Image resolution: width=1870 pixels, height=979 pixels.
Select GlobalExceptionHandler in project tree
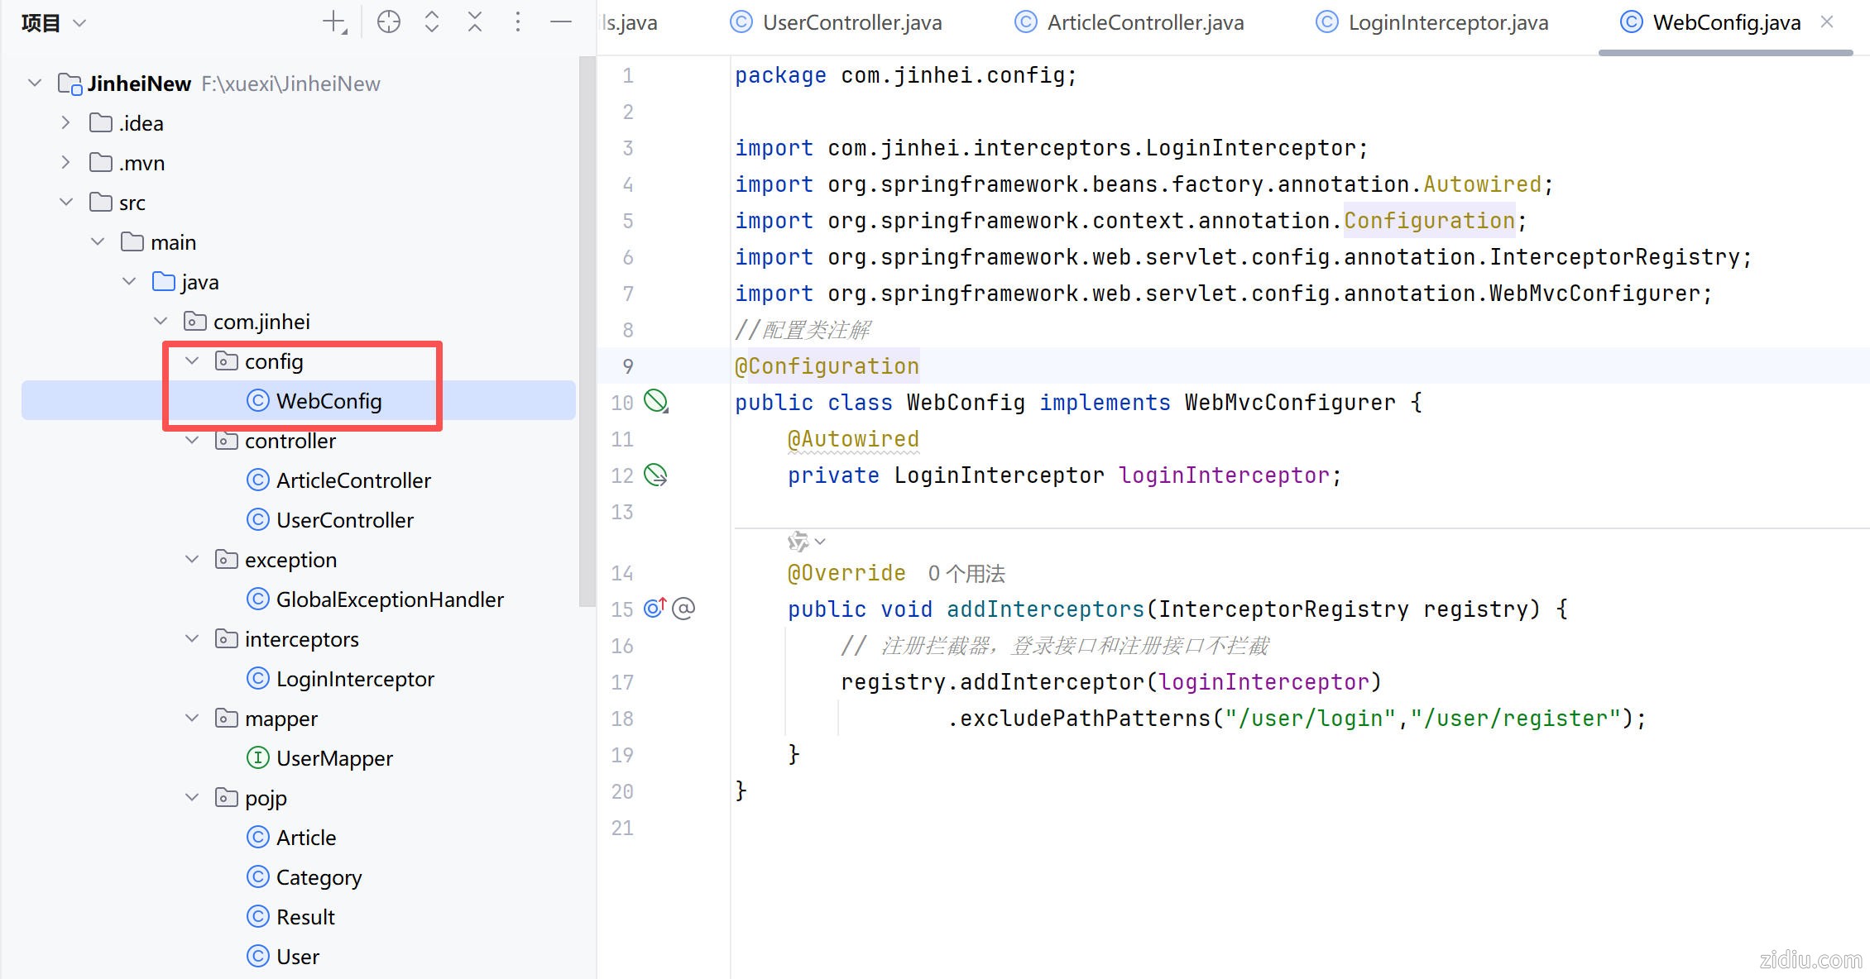[389, 599]
